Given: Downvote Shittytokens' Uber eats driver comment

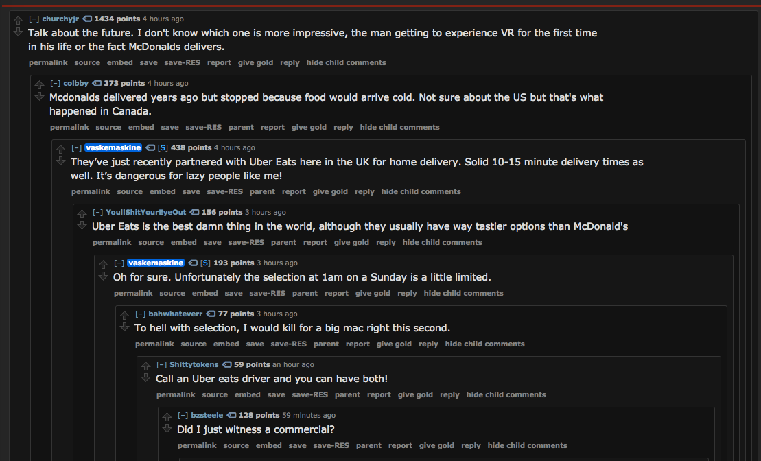Looking at the screenshot, I should pyautogui.click(x=145, y=377).
